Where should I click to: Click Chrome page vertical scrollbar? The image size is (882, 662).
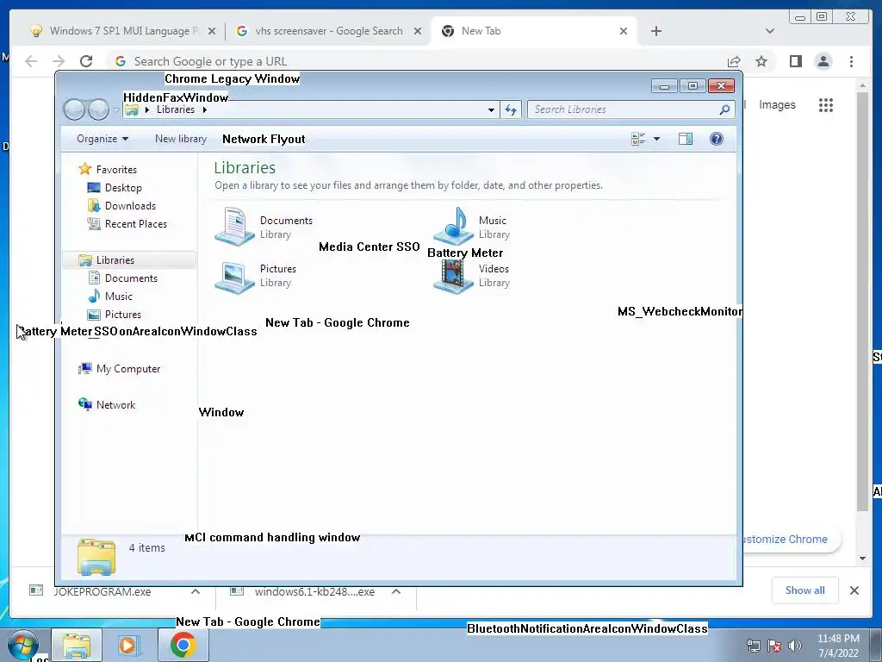pos(862,301)
